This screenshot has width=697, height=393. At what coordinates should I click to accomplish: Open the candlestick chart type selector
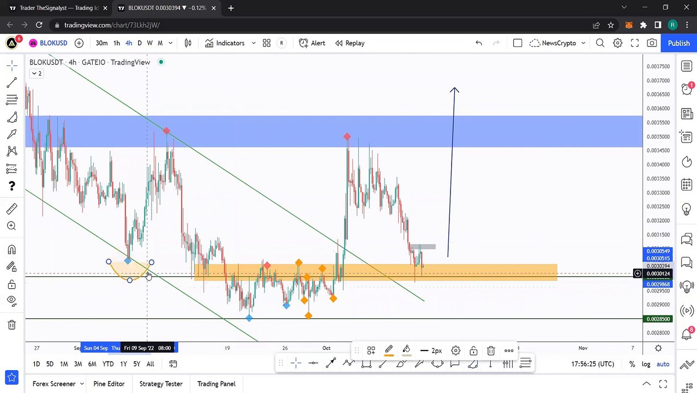coord(188,43)
